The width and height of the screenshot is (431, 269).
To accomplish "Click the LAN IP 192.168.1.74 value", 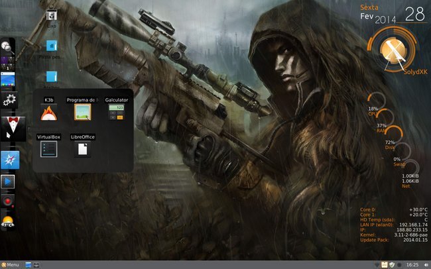I will (413, 225).
